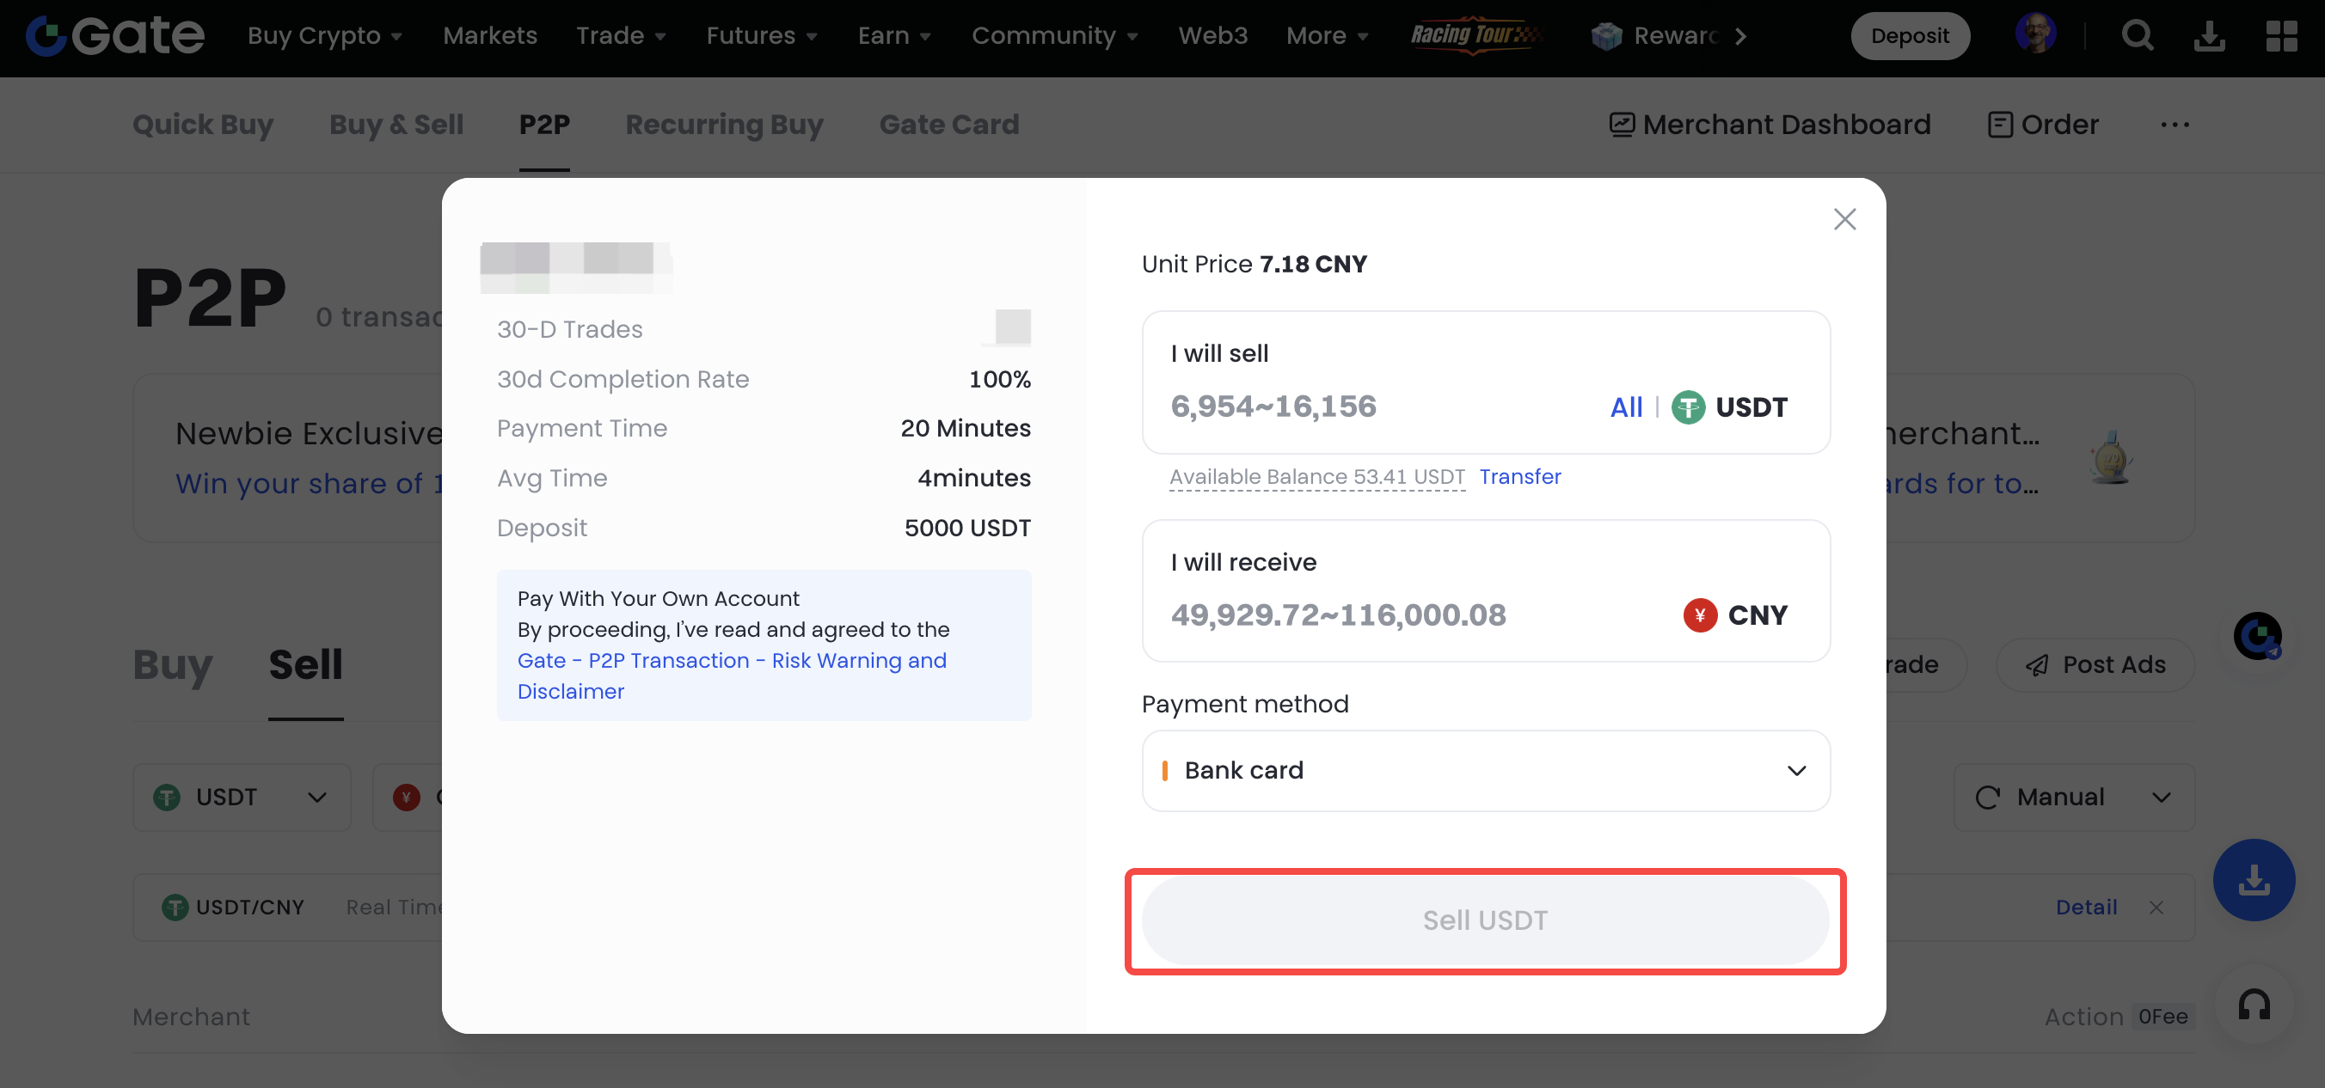The image size is (2325, 1088).
Task: Click the header download app icon
Action: pos(2209,36)
